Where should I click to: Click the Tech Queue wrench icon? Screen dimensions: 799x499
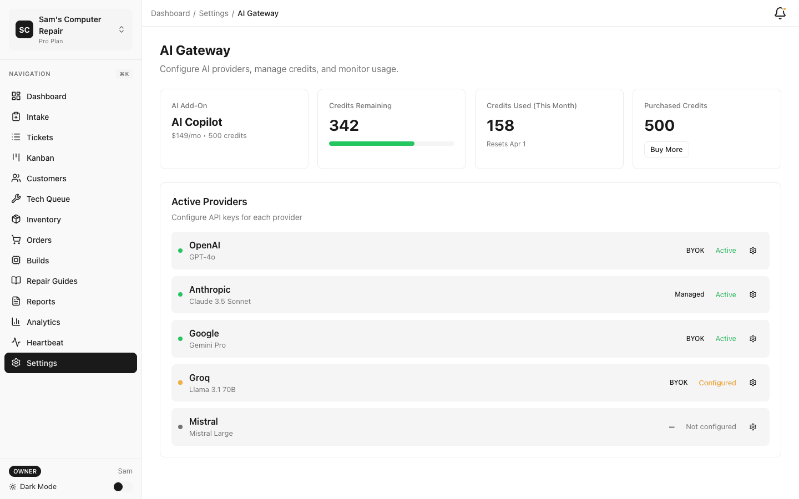16,198
